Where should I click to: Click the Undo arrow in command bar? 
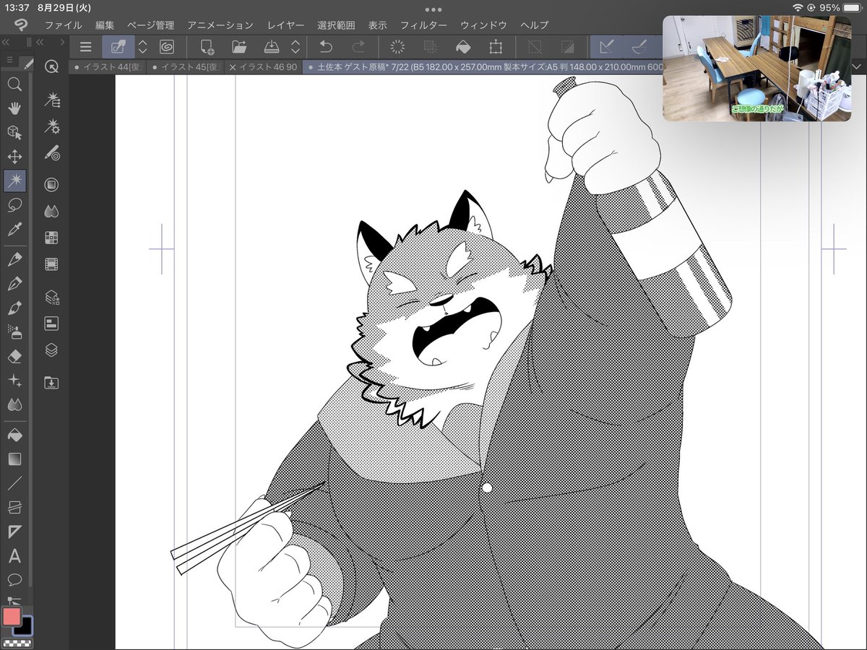point(326,47)
